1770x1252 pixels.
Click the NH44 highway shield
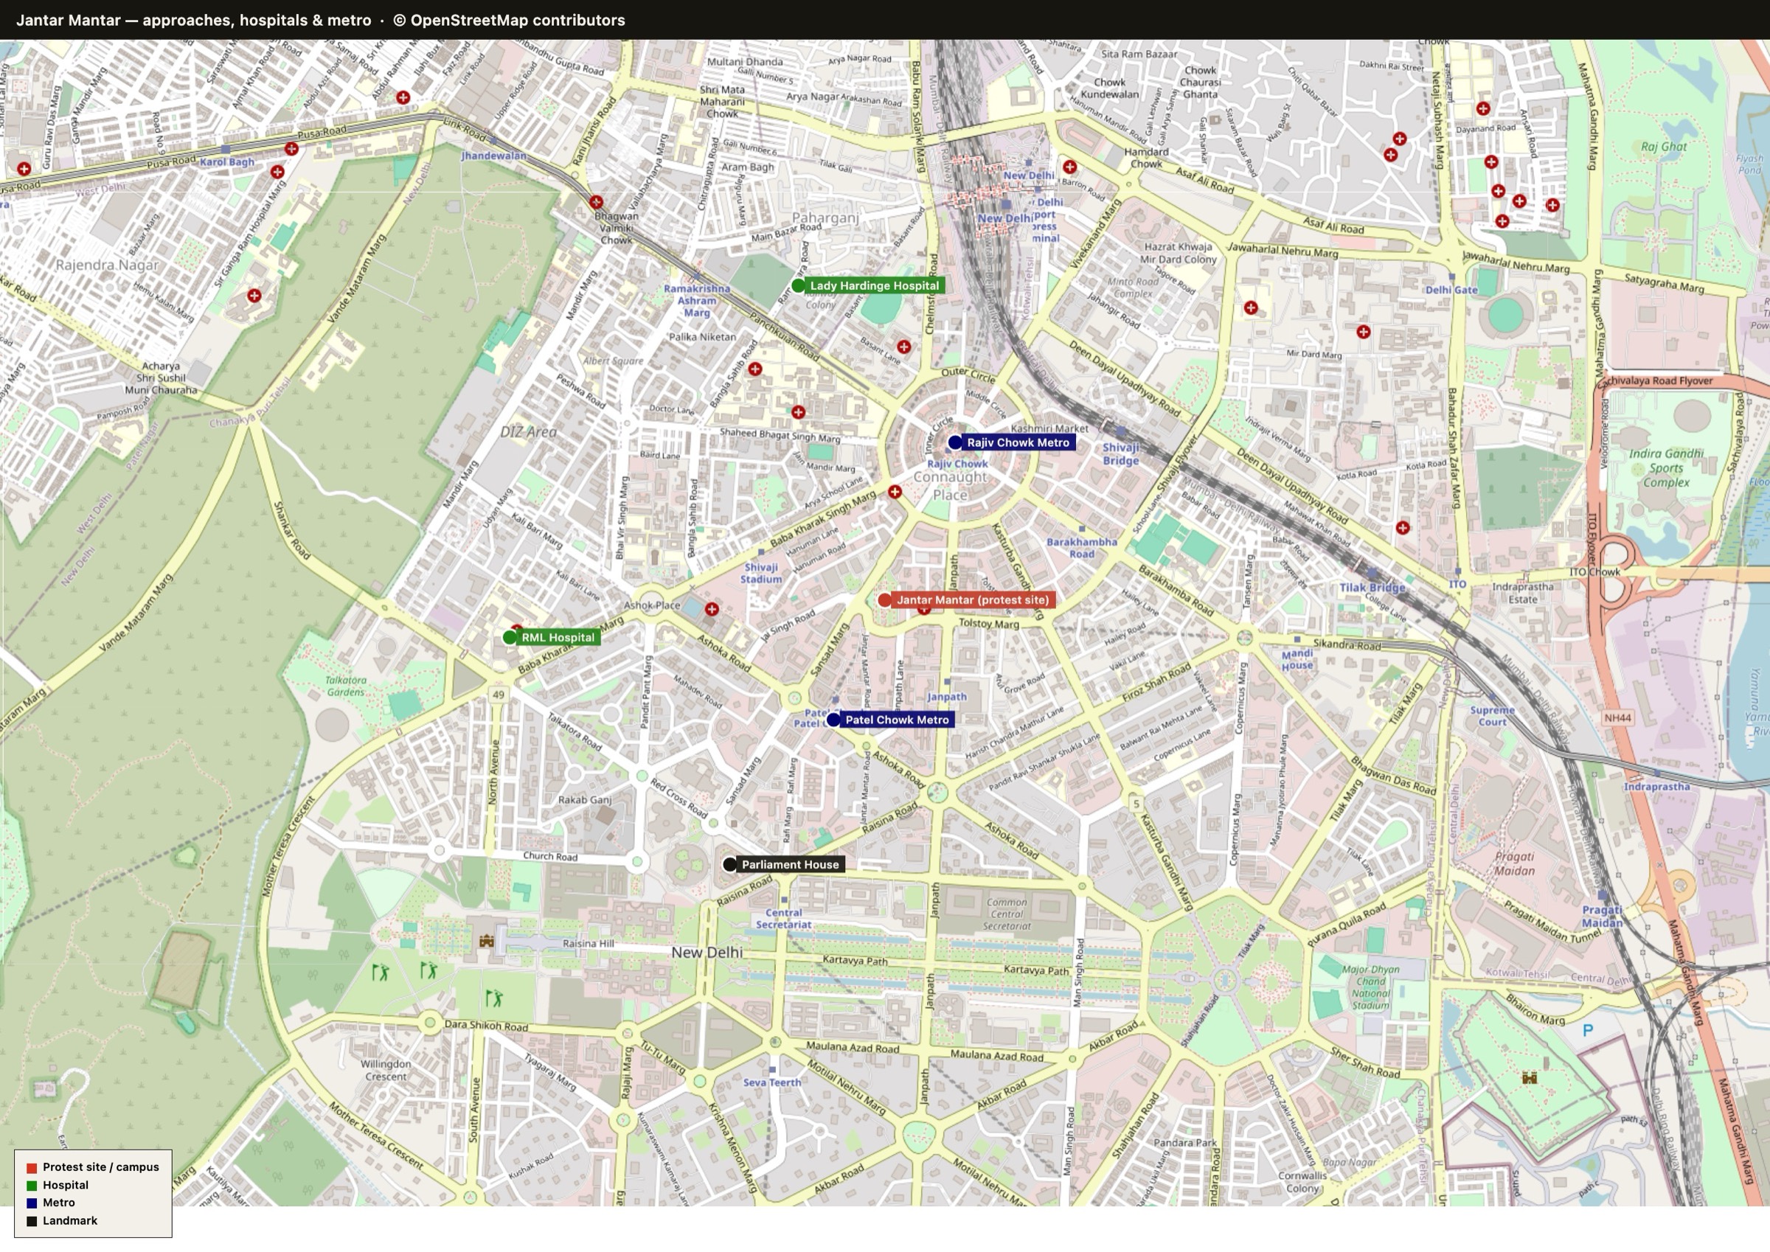tap(1617, 718)
